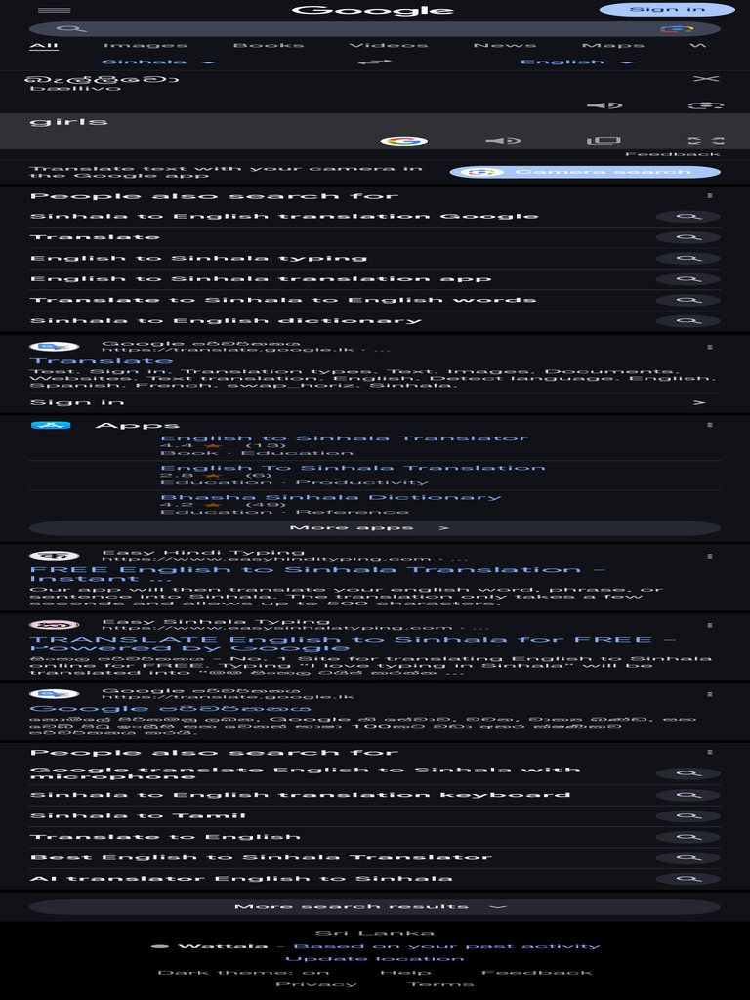Viewport: 750px width, 1000px height.
Task: Select 'Google translate English to Sinhala with microphone'
Action: (305, 773)
